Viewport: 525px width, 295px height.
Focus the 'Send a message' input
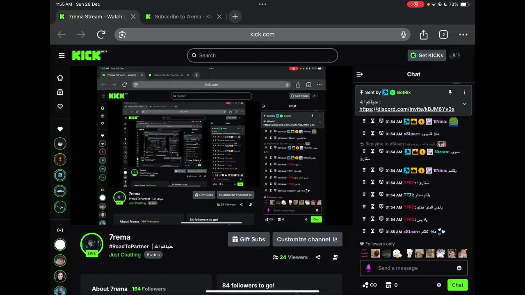coord(414,268)
